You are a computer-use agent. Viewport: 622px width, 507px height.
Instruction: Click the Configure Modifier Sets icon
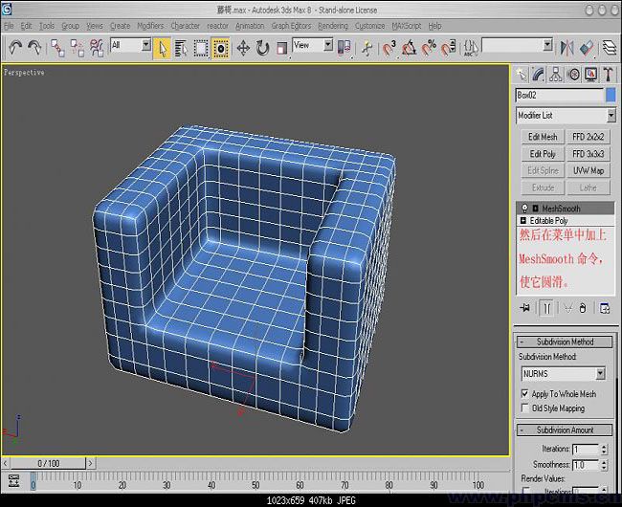(605, 308)
